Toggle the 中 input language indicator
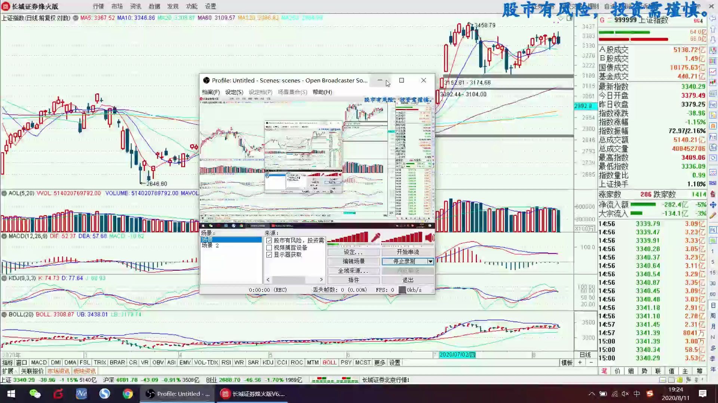The image size is (718, 403). pyautogui.click(x=637, y=394)
